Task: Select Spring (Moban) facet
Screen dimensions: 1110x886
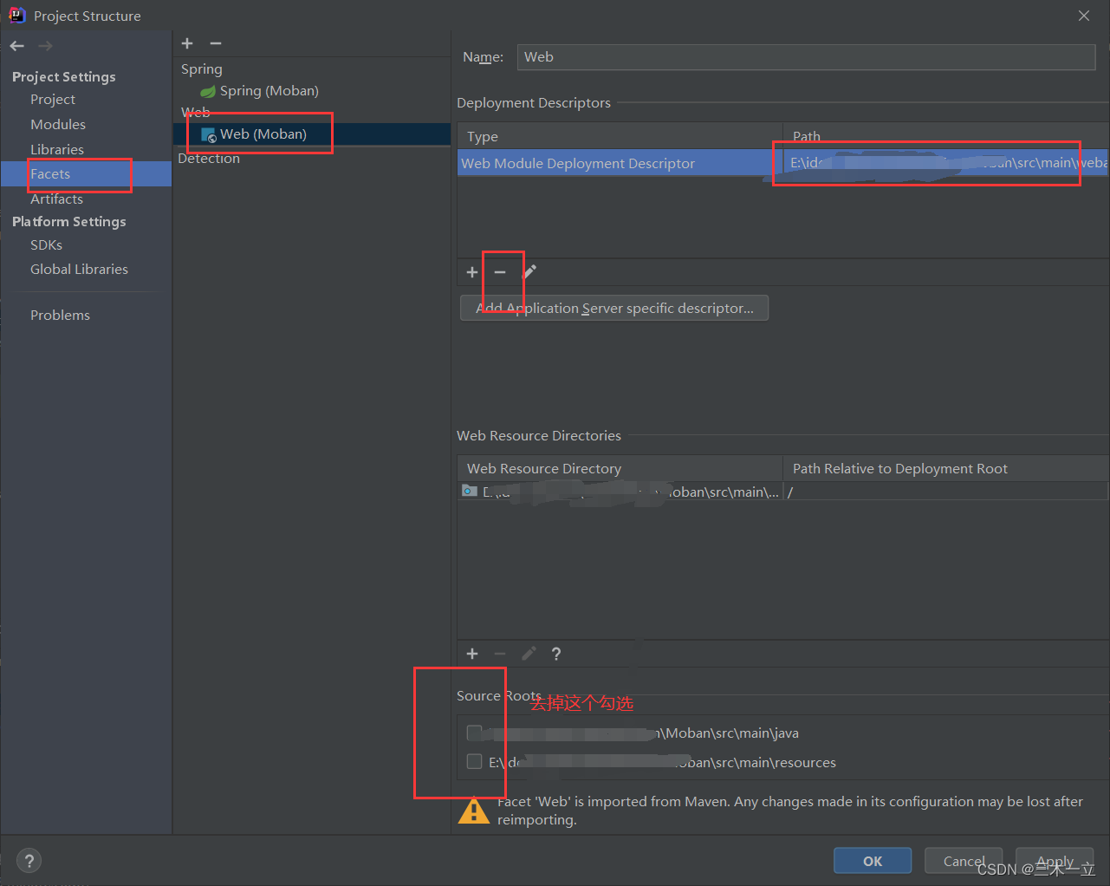Action: [x=269, y=91]
